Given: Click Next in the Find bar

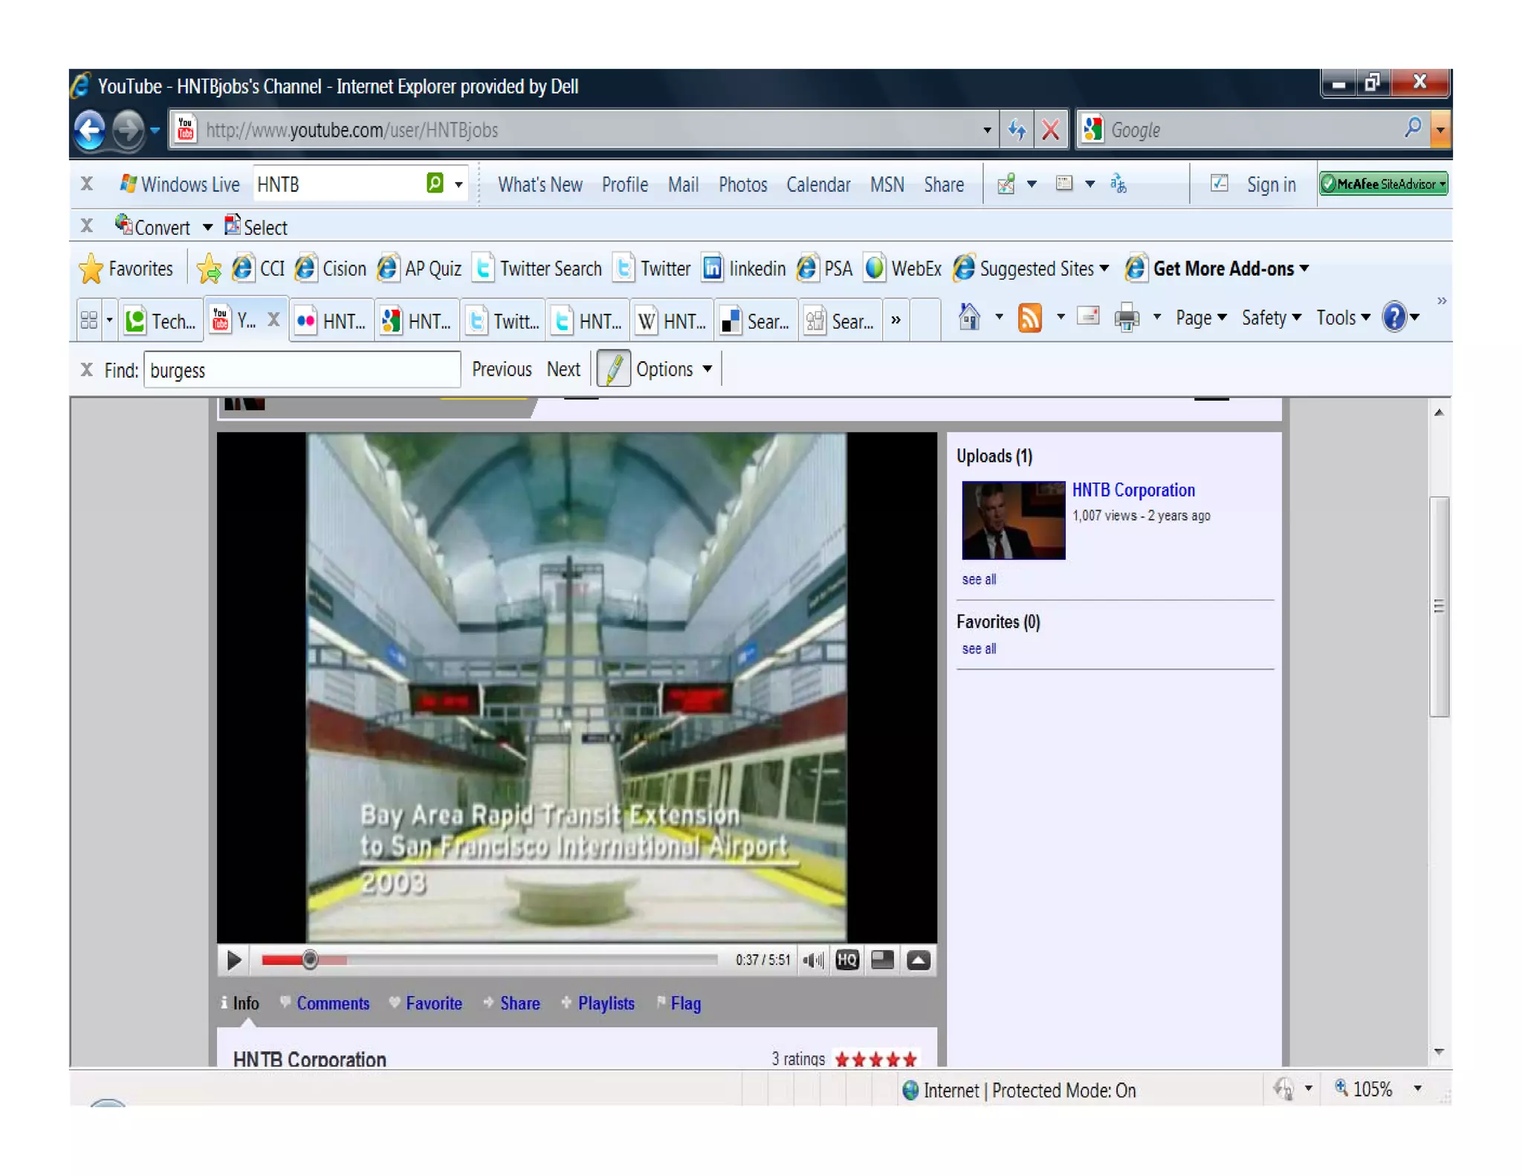Looking at the screenshot, I should 563,369.
